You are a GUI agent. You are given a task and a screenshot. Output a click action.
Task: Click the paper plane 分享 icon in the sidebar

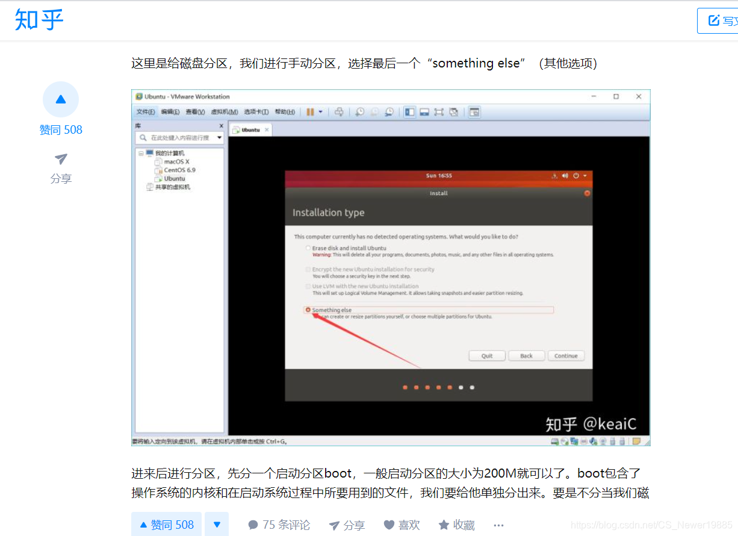[x=61, y=159]
